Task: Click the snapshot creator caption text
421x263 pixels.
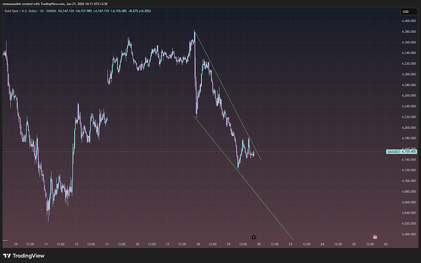Action: click(55, 4)
